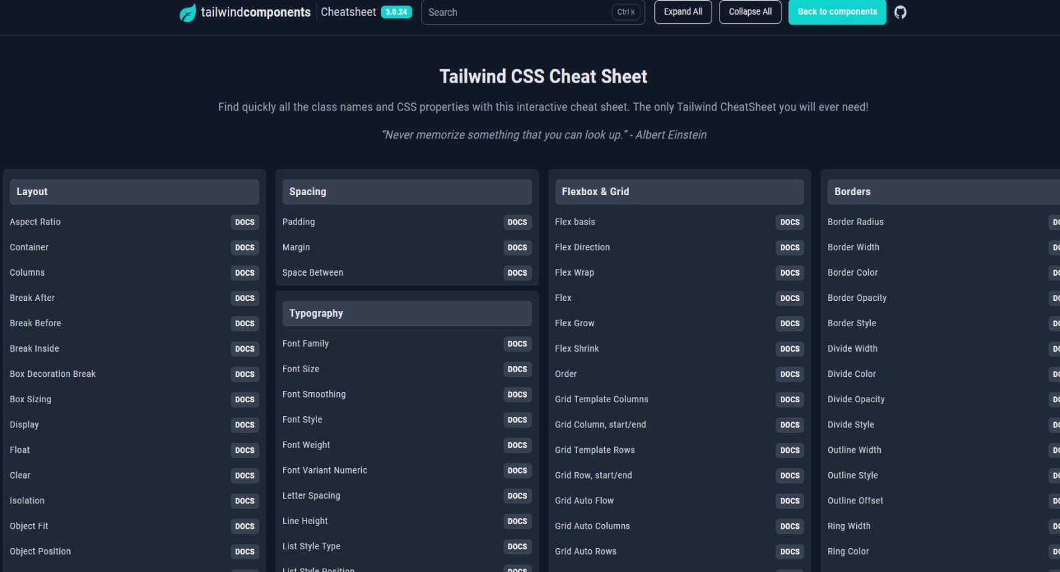
Task: Select the Border Radius row
Action: (943, 222)
